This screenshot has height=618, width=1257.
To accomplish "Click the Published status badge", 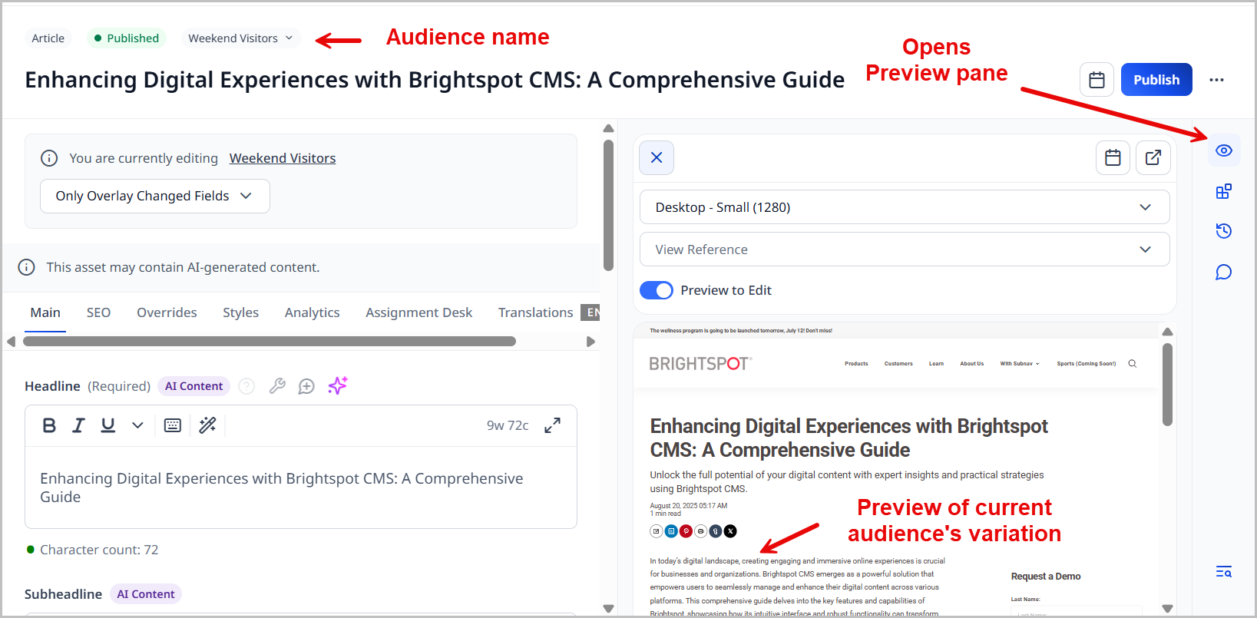I will (126, 38).
